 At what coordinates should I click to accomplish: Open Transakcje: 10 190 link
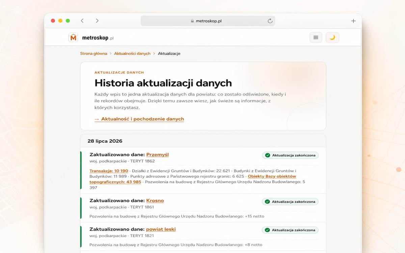[109, 171]
